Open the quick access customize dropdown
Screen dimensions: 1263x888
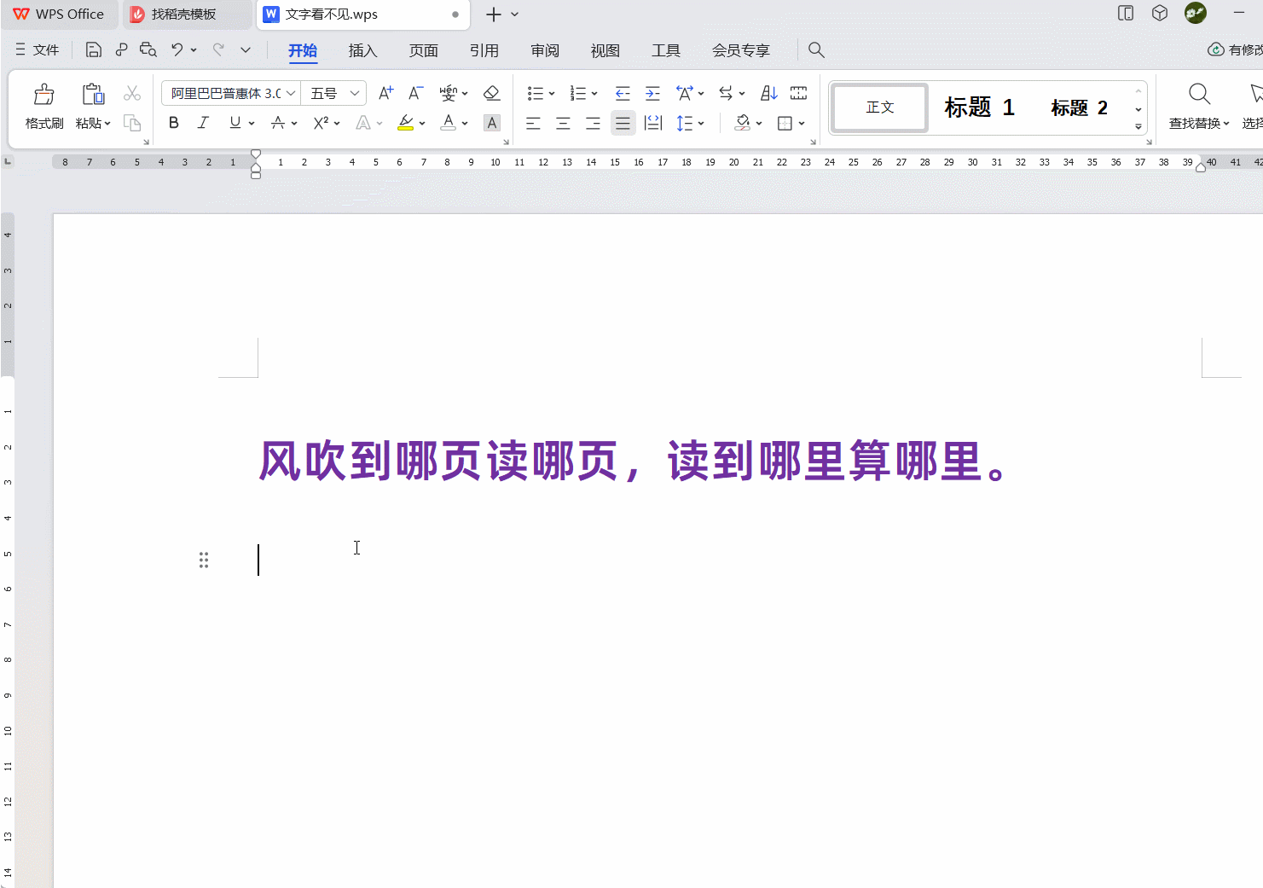coord(246,49)
